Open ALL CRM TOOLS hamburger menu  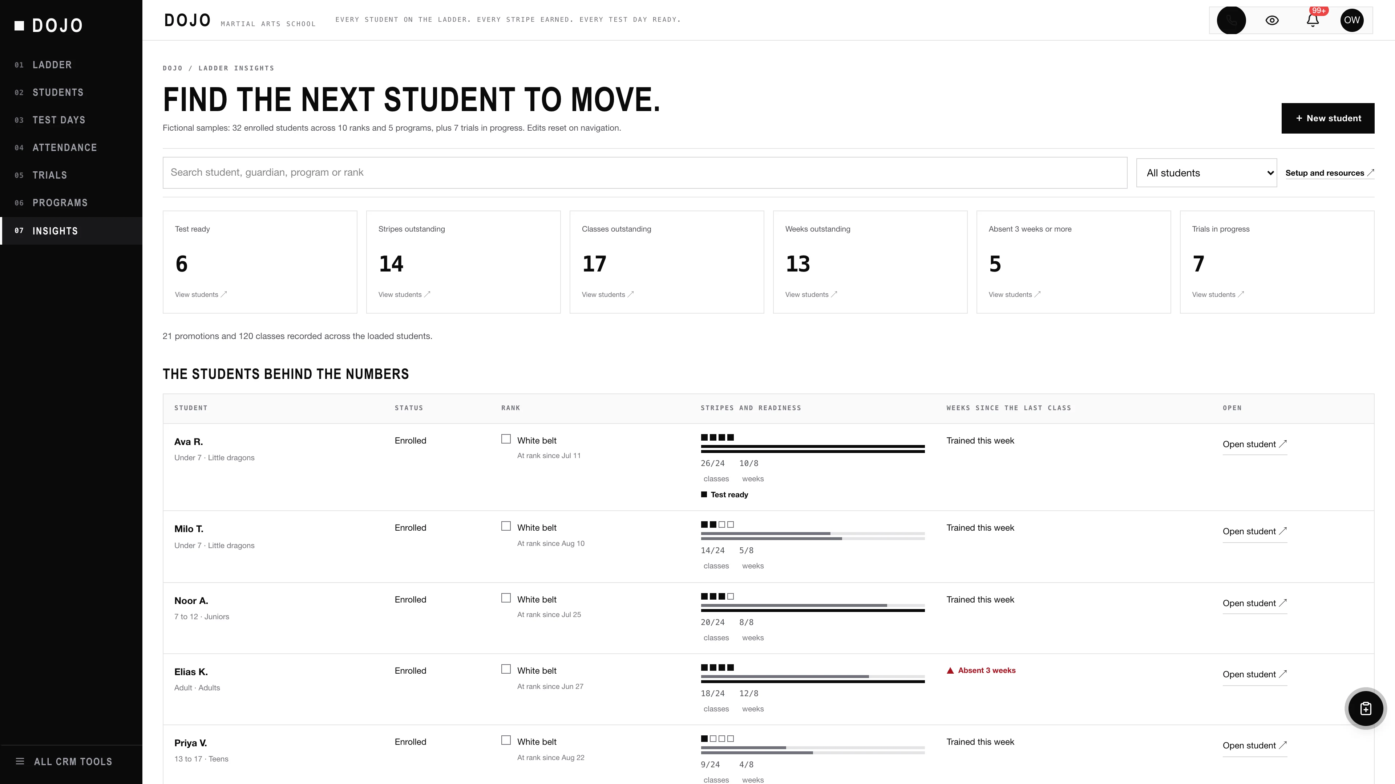coord(64,761)
